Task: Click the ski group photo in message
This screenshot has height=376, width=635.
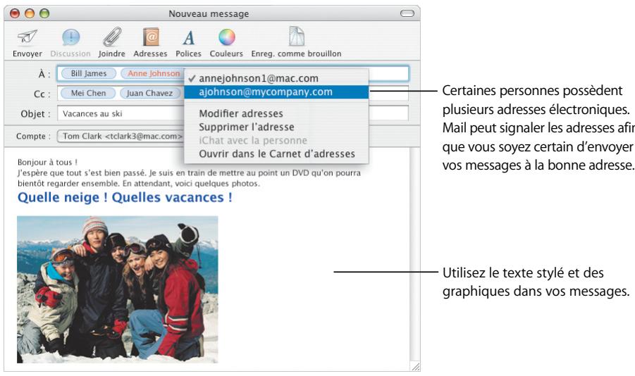Action: (118, 289)
